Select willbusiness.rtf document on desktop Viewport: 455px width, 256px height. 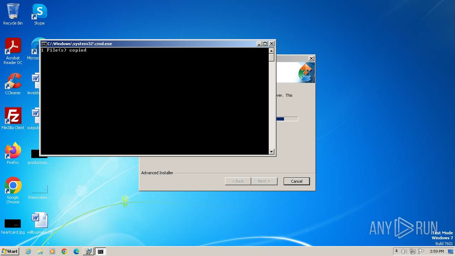click(39, 223)
